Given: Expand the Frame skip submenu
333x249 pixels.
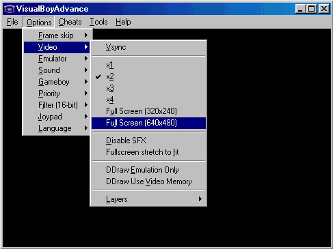Looking at the screenshot, I should [57, 35].
